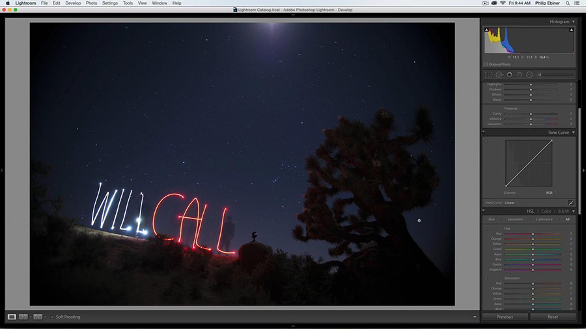
Task: Click the Previous button
Action: [505, 317]
